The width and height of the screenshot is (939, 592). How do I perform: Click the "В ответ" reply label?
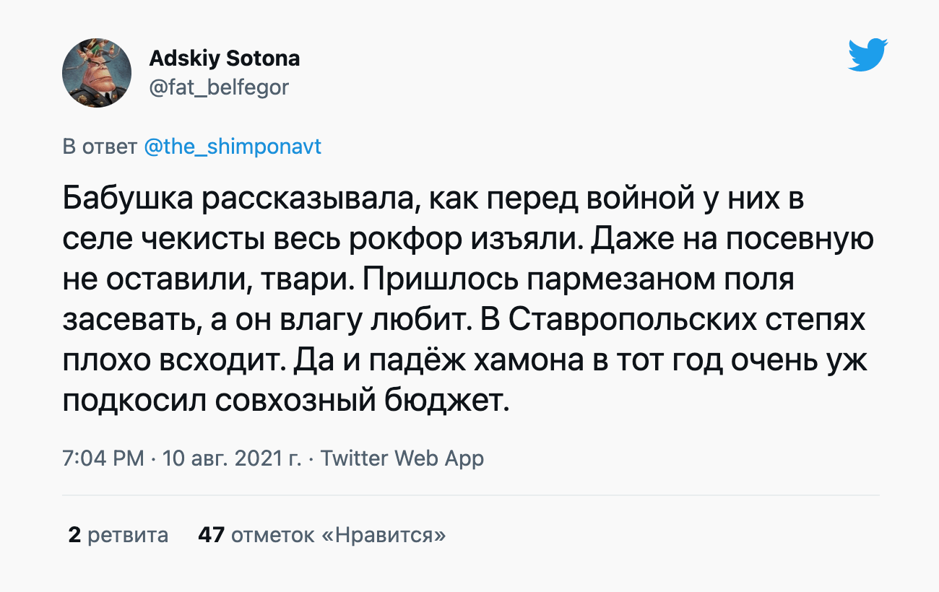pos(100,147)
